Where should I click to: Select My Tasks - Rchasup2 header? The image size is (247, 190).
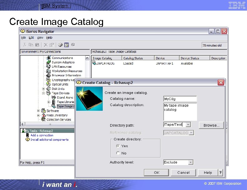click(x=47, y=131)
